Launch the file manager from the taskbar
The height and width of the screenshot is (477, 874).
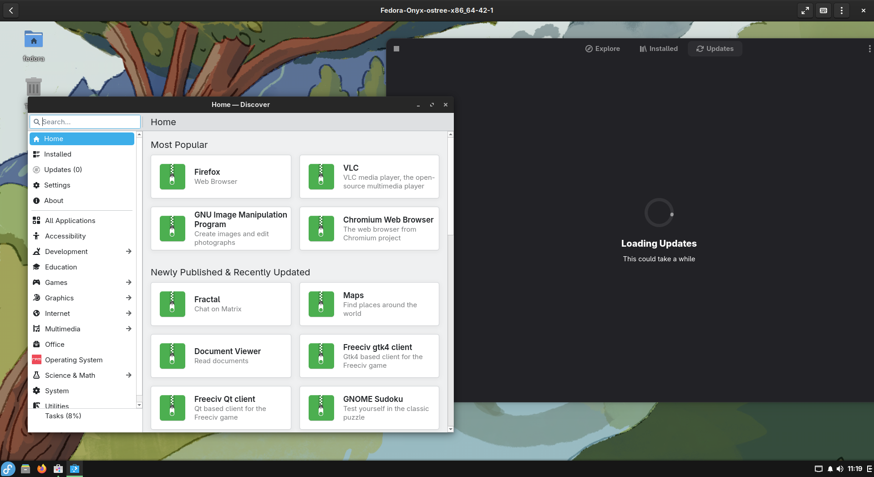coord(25,469)
